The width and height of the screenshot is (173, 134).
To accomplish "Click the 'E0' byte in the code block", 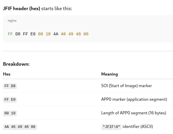I will click(33, 34).
